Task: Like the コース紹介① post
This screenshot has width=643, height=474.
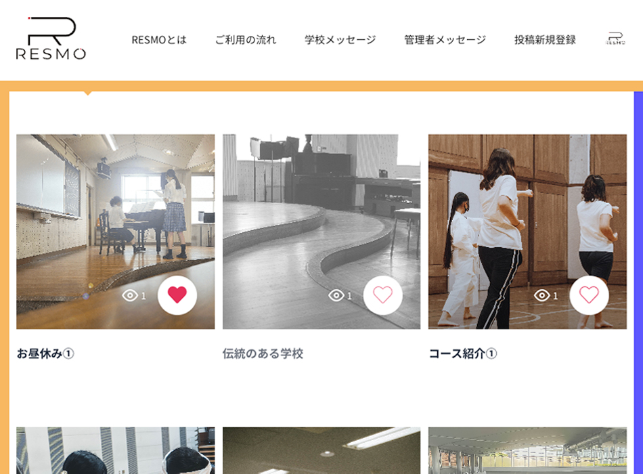Action: coord(589,295)
